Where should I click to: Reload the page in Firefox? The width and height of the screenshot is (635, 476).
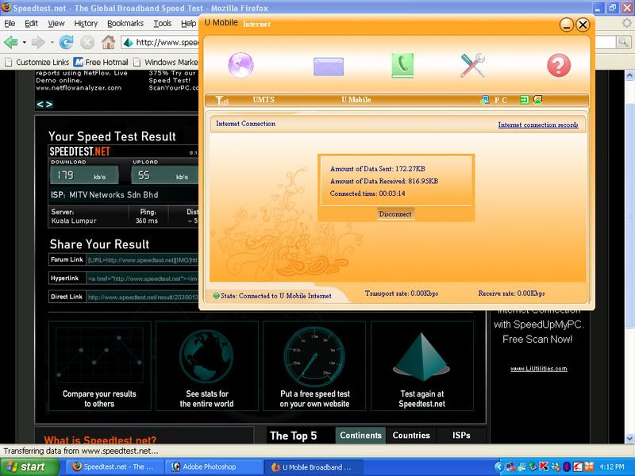click(x=66, y=42)
